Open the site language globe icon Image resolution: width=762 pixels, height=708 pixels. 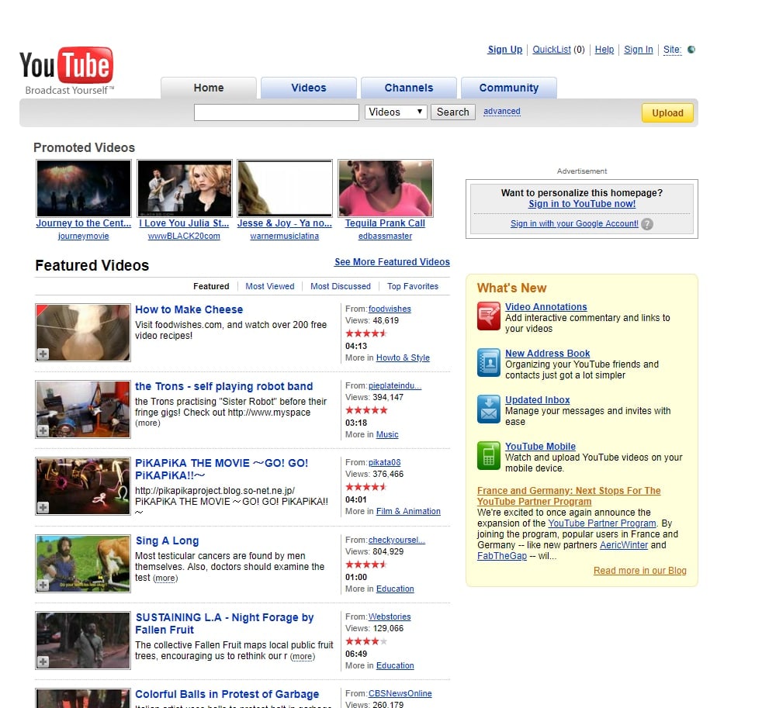(691, 50)
